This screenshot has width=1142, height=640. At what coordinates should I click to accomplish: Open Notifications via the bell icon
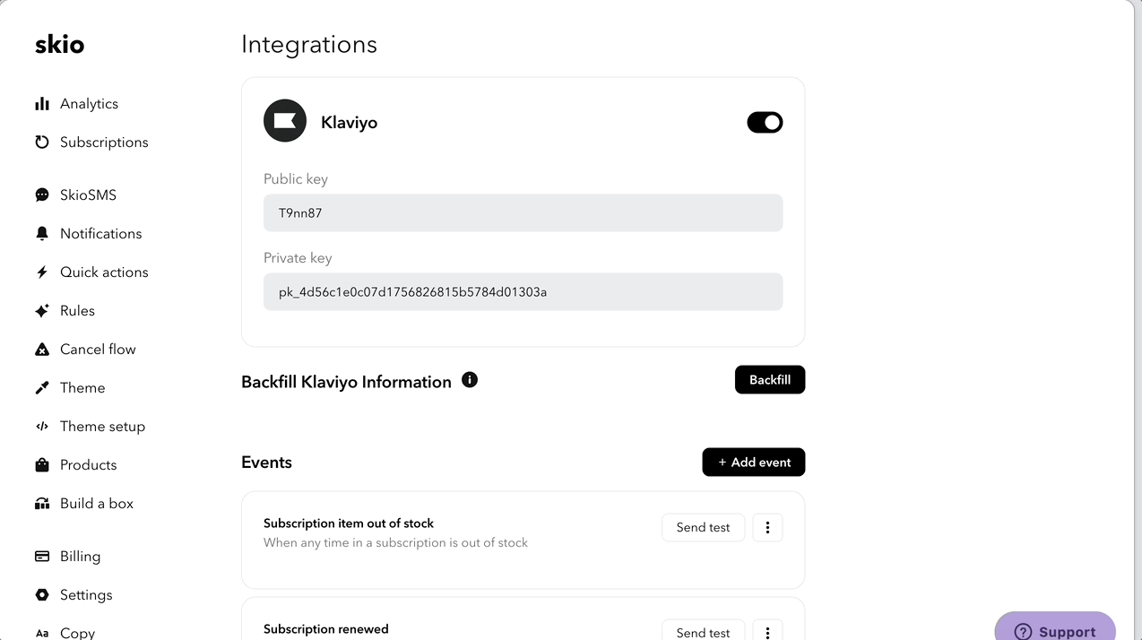coord(41,233)
